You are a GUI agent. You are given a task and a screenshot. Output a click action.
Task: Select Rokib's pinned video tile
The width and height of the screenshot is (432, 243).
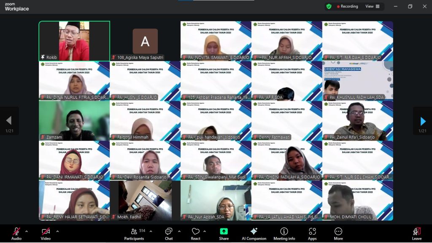click(x=74, y=41)
